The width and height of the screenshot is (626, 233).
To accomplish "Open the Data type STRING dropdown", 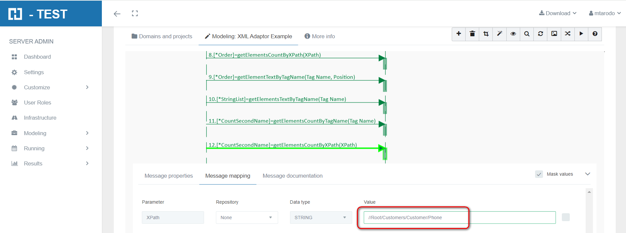I will pos(320,218).
